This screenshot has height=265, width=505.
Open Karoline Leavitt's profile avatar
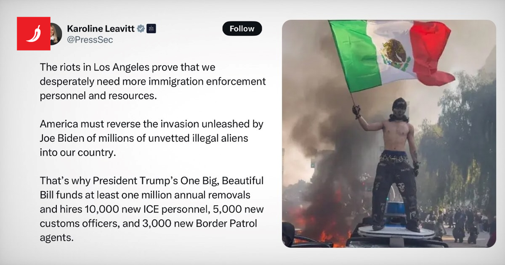(56, 34)
